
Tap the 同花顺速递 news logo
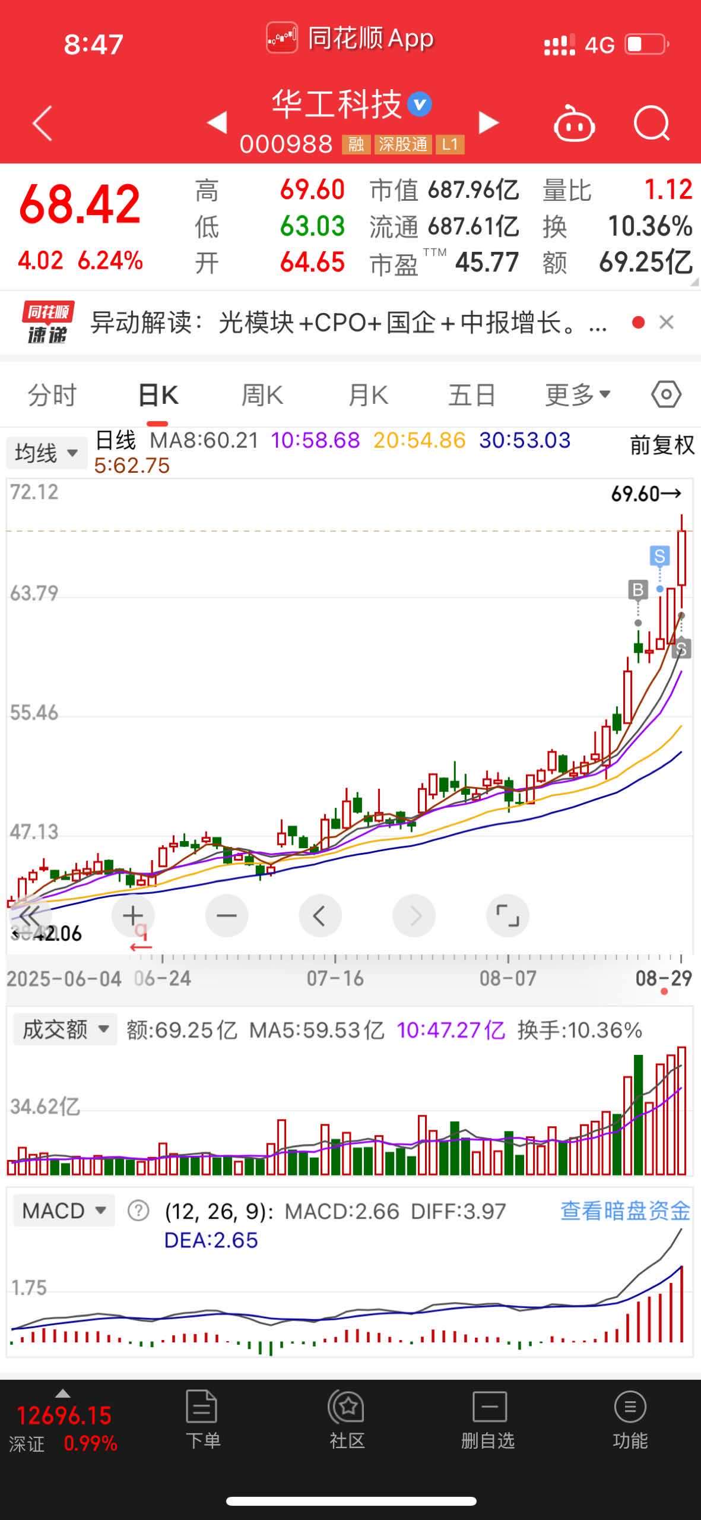pyautogui.click(x=47, y=323)
